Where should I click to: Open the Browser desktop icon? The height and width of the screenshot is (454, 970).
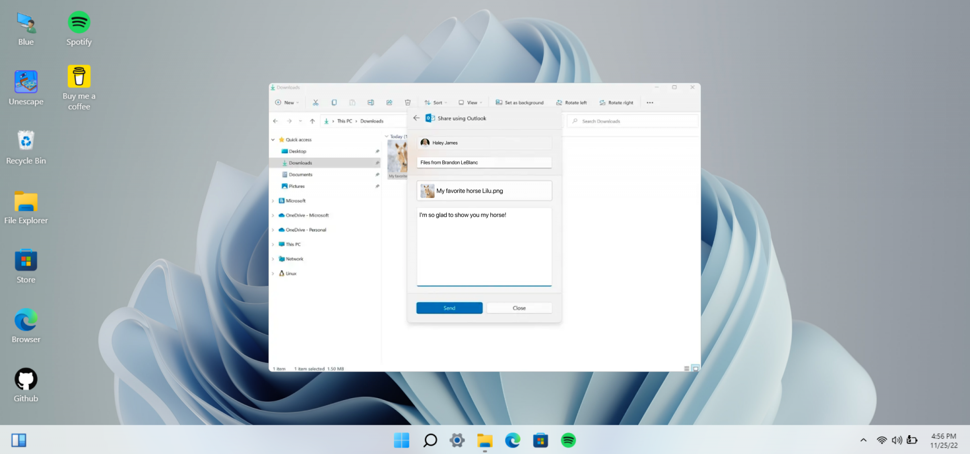pos(26,326)
